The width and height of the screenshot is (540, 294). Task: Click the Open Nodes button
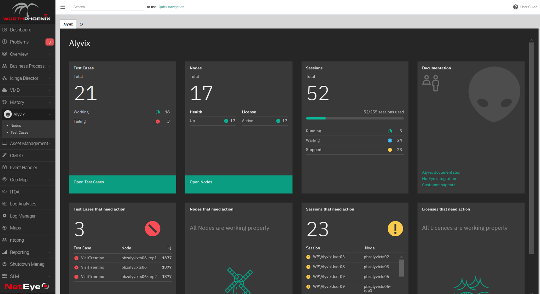pyautogui.click(x=239, y=184)
